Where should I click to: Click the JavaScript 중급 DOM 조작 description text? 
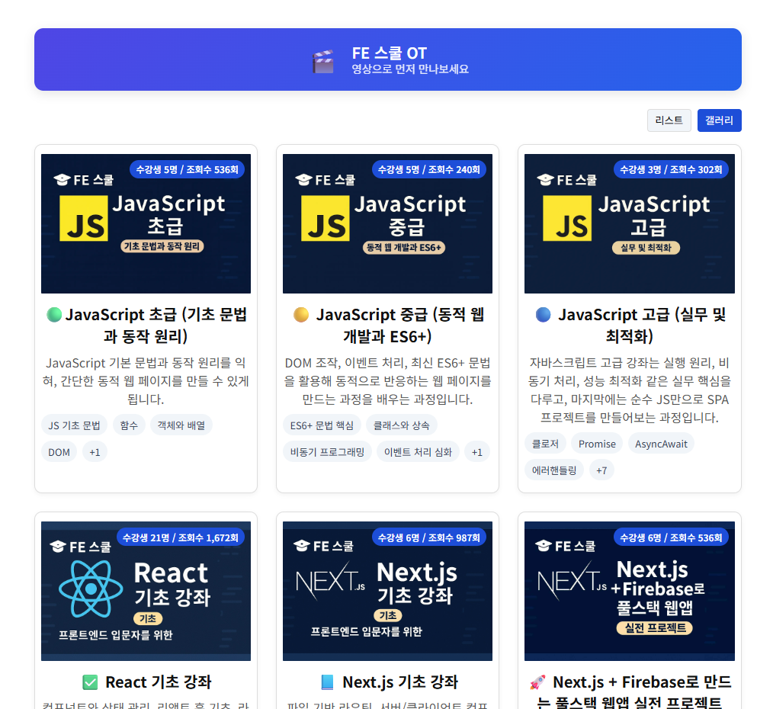tap(387, 380)
